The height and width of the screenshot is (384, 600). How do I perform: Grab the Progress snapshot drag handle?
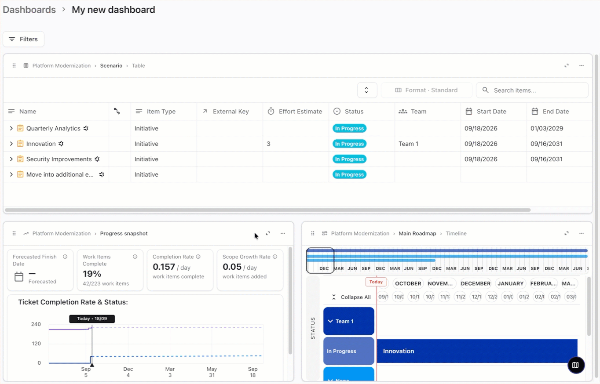pyautogui.click(x=14, y=233)
